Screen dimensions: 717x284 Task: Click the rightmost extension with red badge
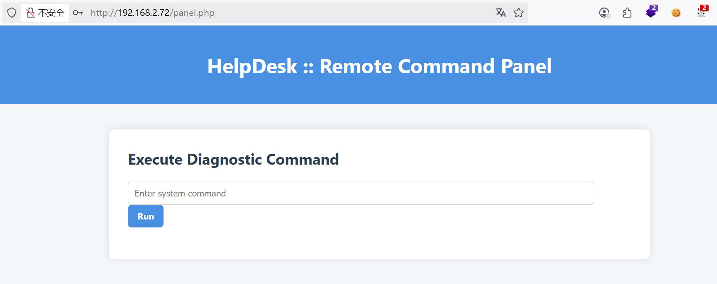[x=701, y=12]
